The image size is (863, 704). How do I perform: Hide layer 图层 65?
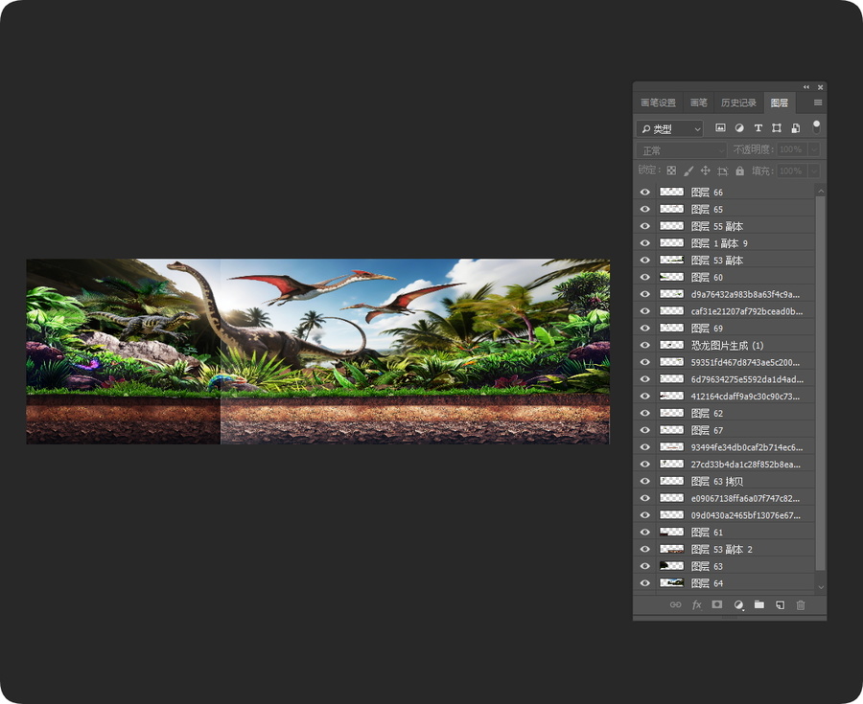[x=645, y=209]
